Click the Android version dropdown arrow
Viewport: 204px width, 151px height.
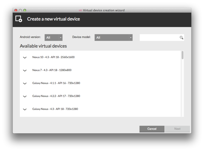click(61, 37)
